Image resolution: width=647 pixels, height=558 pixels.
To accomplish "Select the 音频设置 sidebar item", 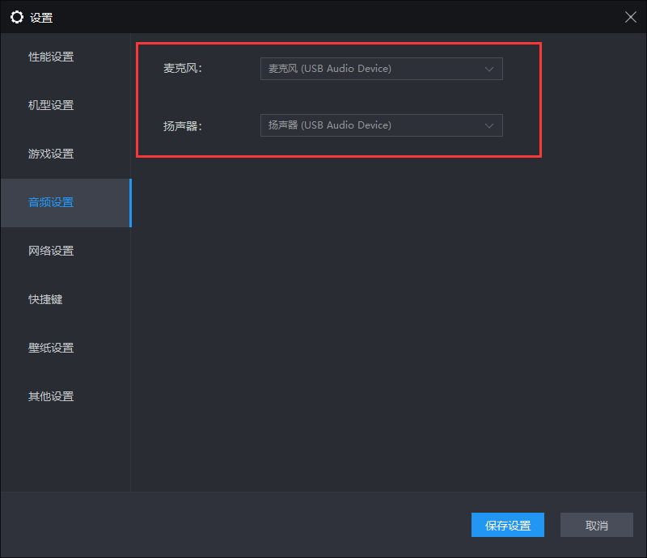I will [x=51, y=202].
